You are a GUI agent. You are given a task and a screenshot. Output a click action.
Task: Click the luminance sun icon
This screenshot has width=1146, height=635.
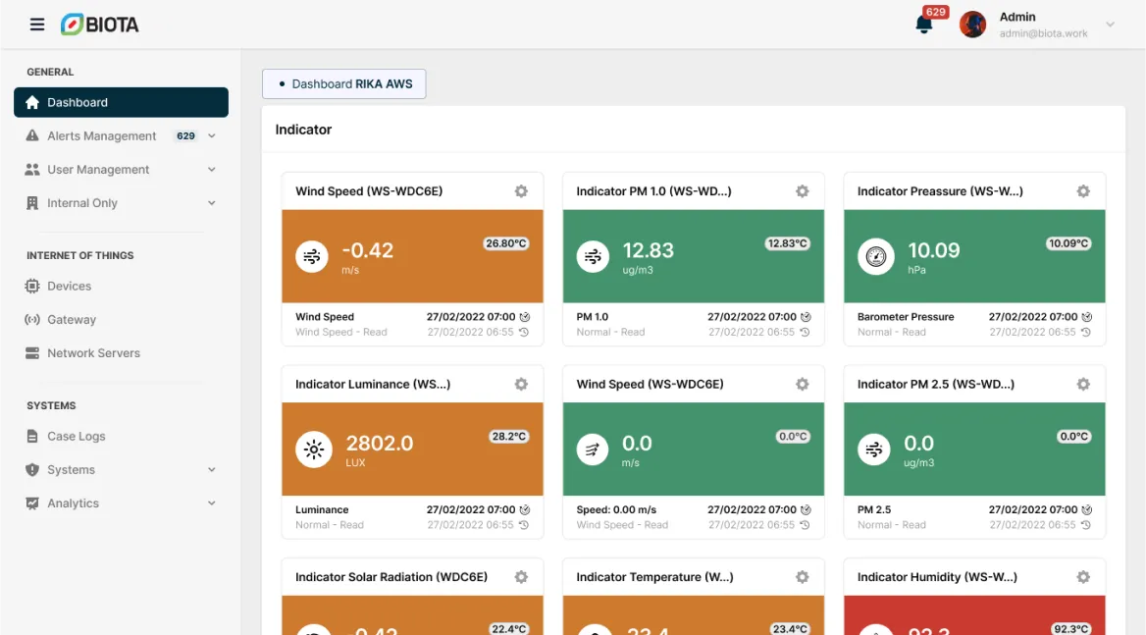click(314, 450)
